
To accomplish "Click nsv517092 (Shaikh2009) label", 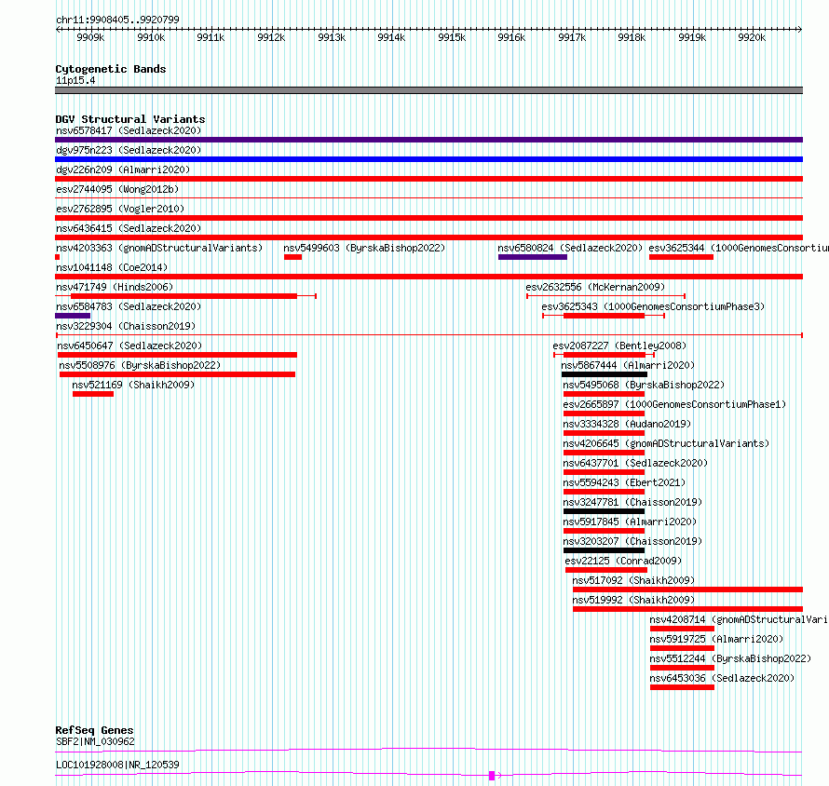I will (633, 580).
